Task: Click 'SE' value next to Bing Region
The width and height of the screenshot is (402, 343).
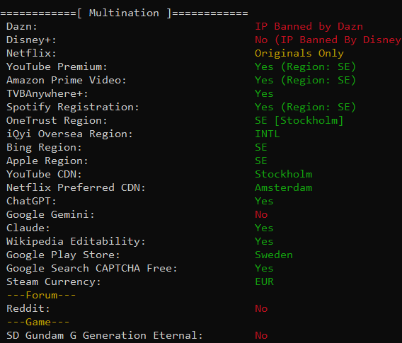Action: 261,147
